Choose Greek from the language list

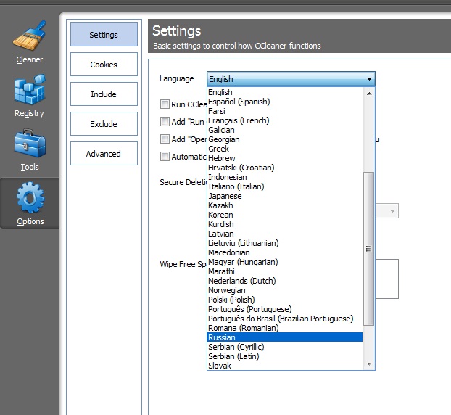coord(285,149)
